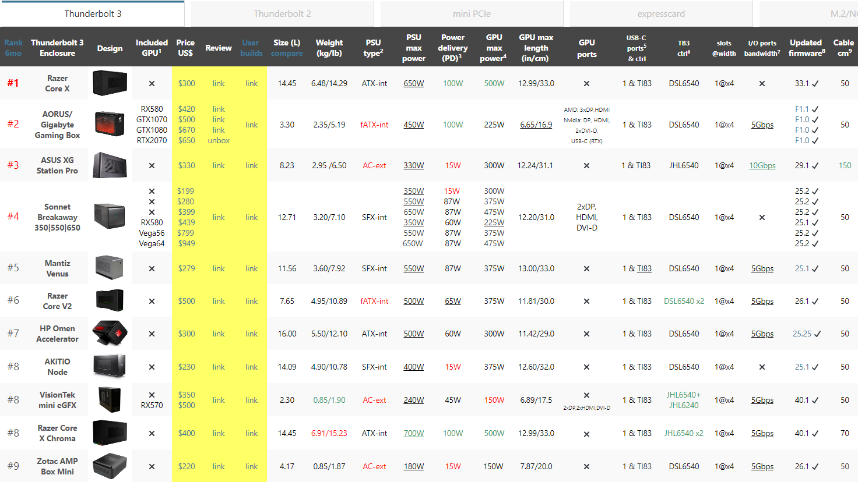Open ASUS XG Station Pro 10Gbps link
Viewport: 858px width, 482px height.
click(762, 165)
